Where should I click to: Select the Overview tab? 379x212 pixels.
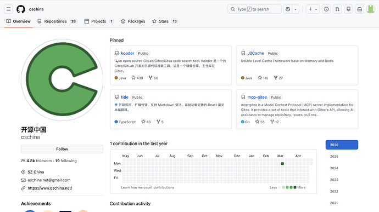coord(18,21)
